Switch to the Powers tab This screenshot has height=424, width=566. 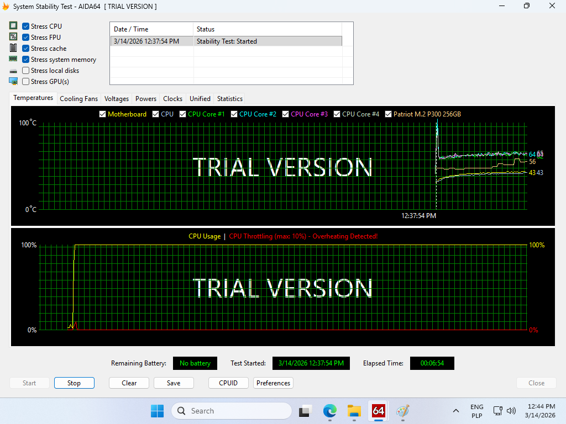(146, 98)
